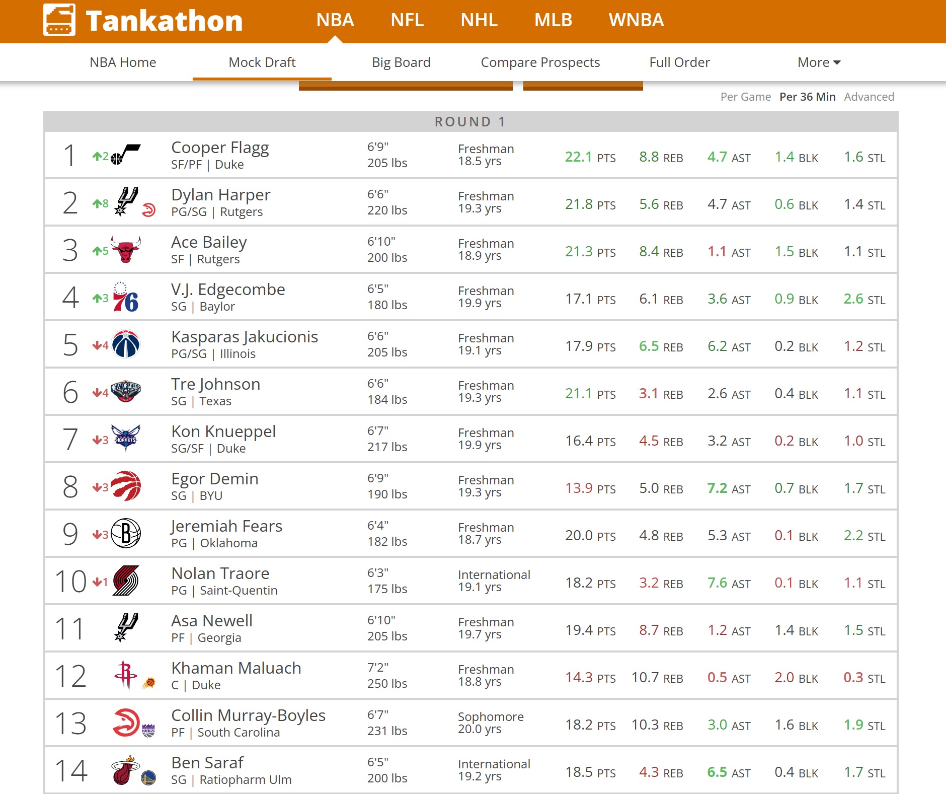Click the Brooklyn Nets logo at pick 9
This screenshot has width=946, height=794.
[x=126, y=533]
